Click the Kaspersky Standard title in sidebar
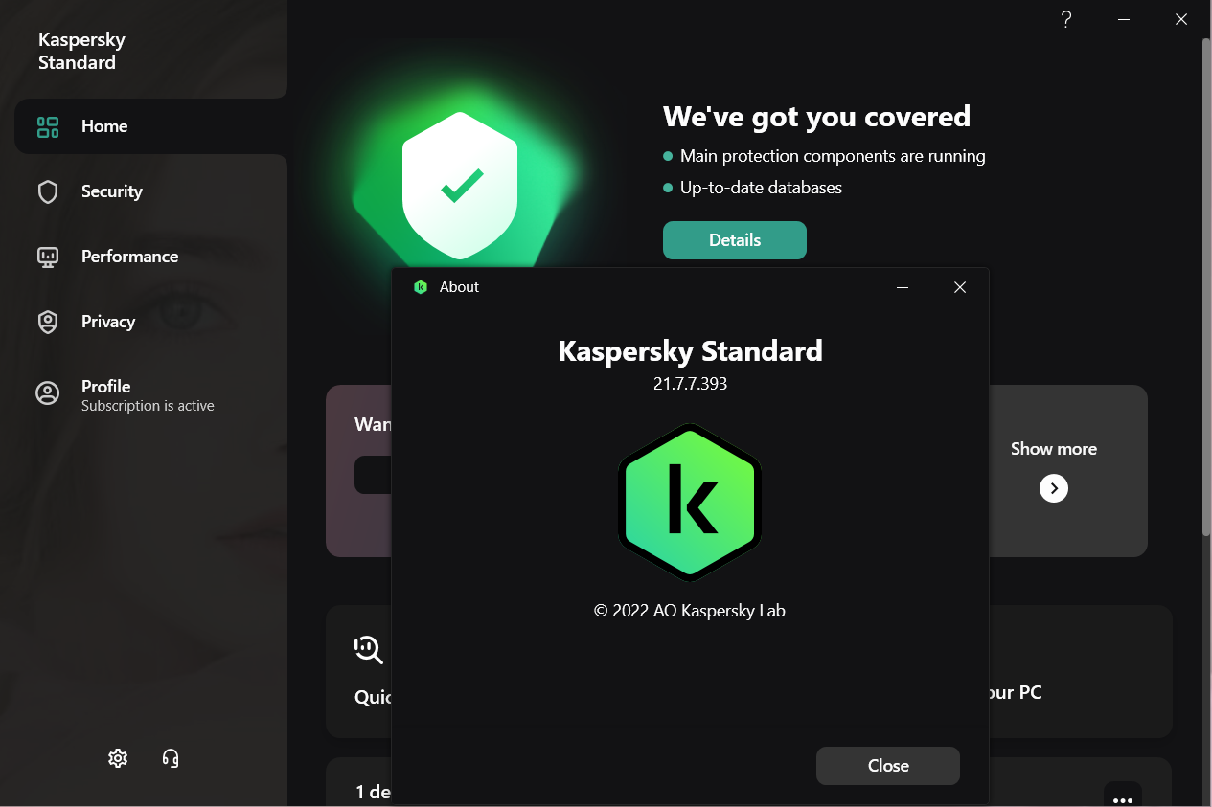 coord(81,51)
